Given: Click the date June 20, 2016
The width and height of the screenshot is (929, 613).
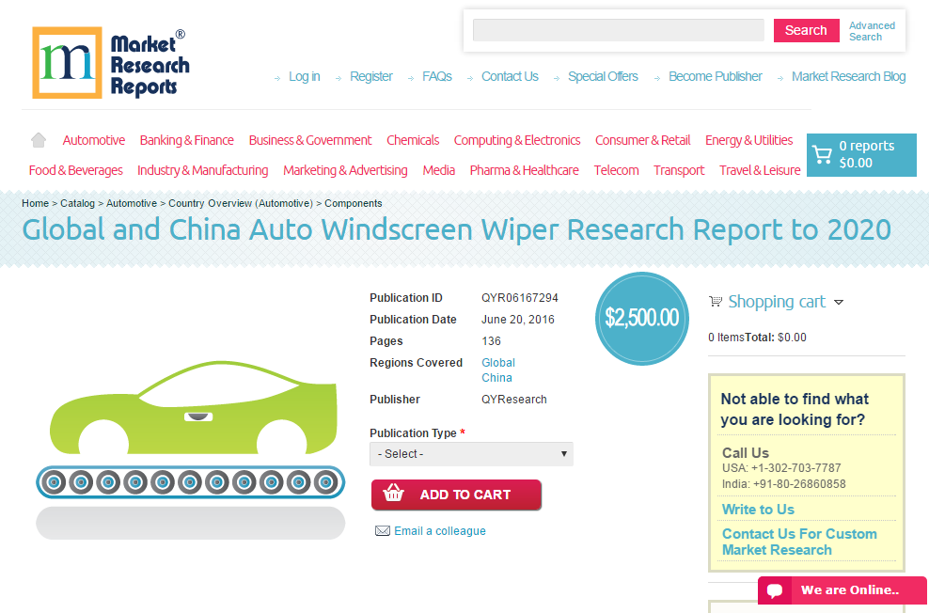Looking at the screenshot, I should click(x=518, y=320).
